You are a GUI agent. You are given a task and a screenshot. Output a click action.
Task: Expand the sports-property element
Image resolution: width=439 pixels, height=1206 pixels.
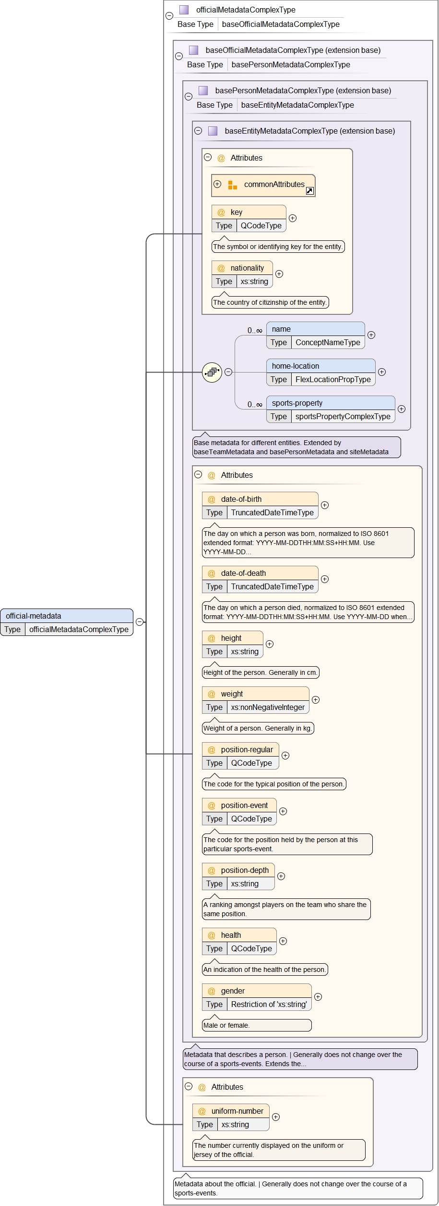402,409
